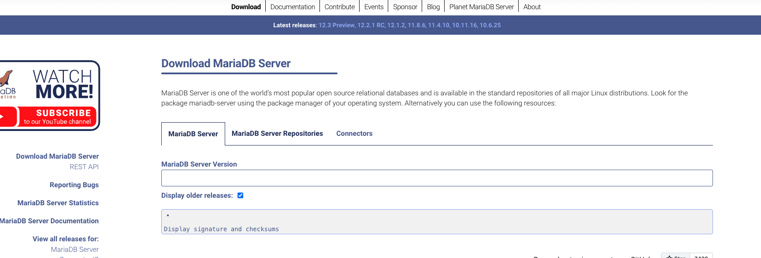Open the 12.3 Preview release link
Screen dimensions: 761x258
[x=337, y=25]
